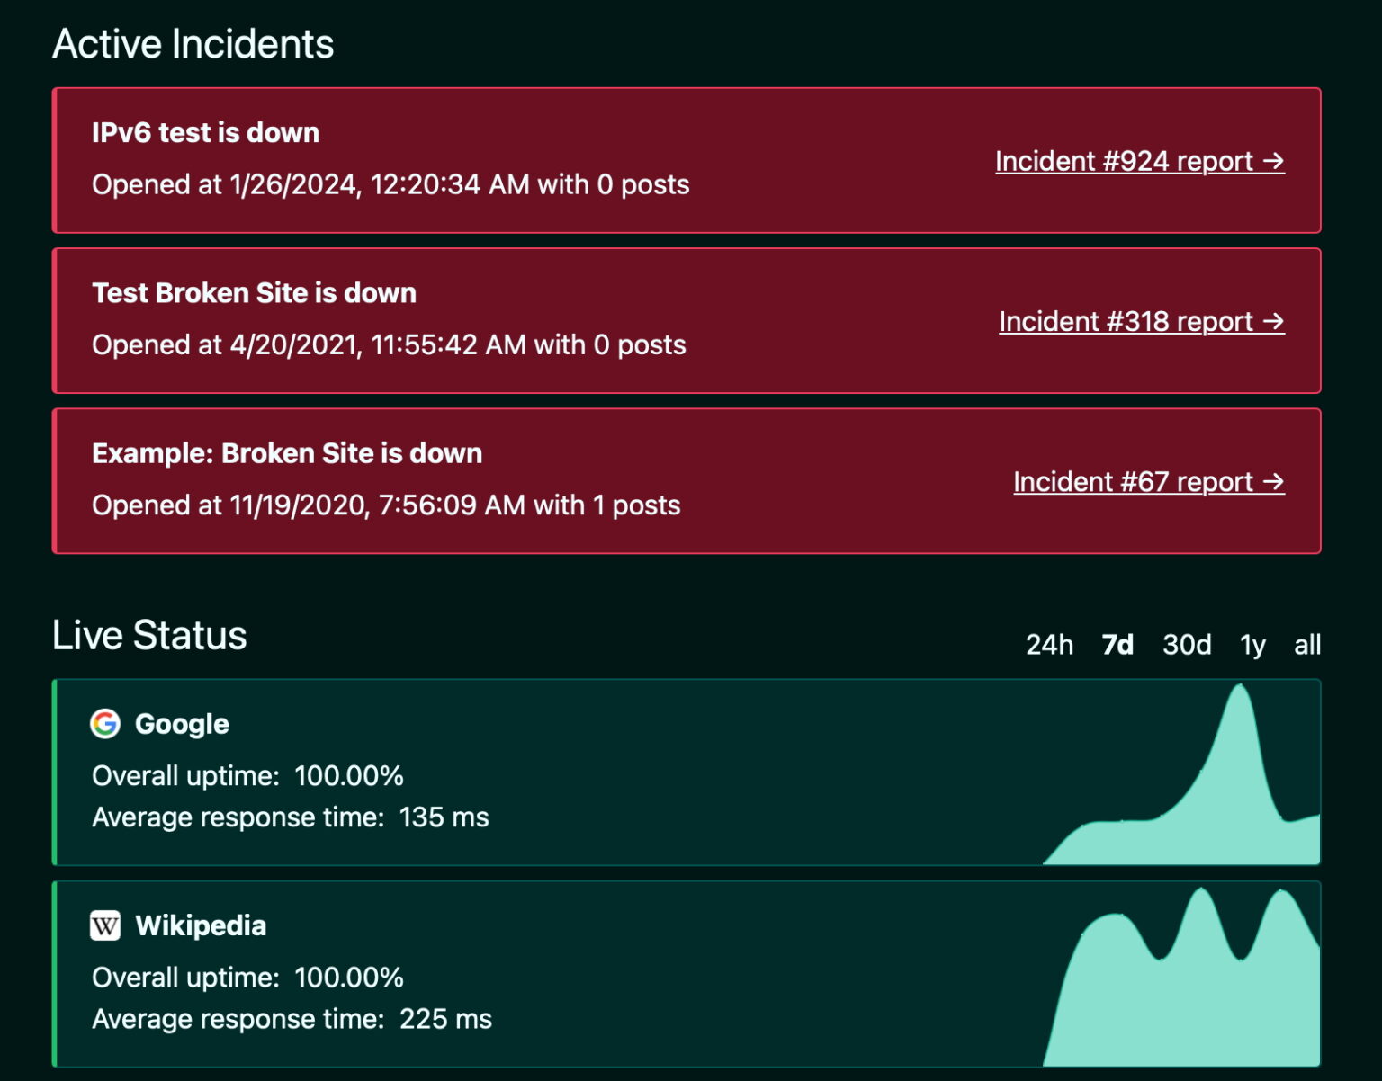1382x1081 pixels.
Task: Open Incident #924 report link
Action: tap(1139, 161)
